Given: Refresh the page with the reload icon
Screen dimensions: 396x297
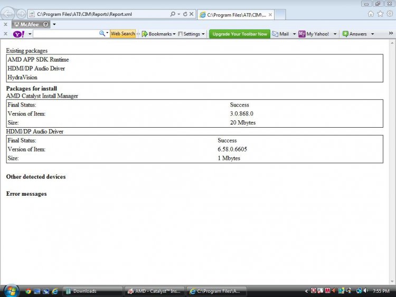Looking at the screenshot, I should tap(185, 14).
